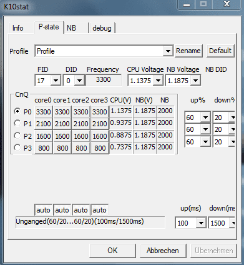Click core0 P2 1600 button
This screenshot has height=265, width=244.
[x=44, y=136]
